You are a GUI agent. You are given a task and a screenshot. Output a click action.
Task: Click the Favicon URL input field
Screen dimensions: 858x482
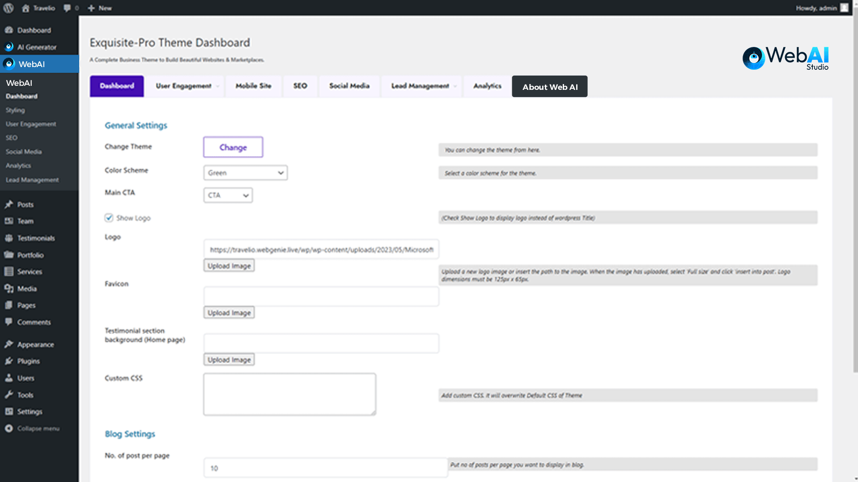(321, 296)
